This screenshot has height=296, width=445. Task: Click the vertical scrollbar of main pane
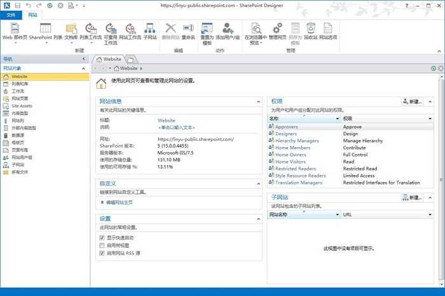click(x=441, y=180)
